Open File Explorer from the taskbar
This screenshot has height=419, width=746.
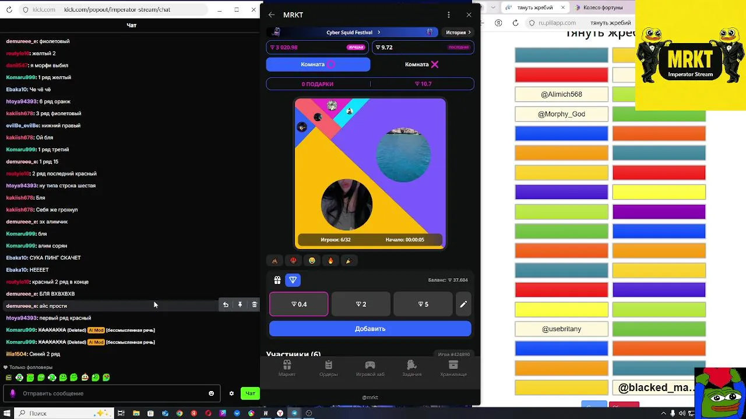[x=136, y=413]
